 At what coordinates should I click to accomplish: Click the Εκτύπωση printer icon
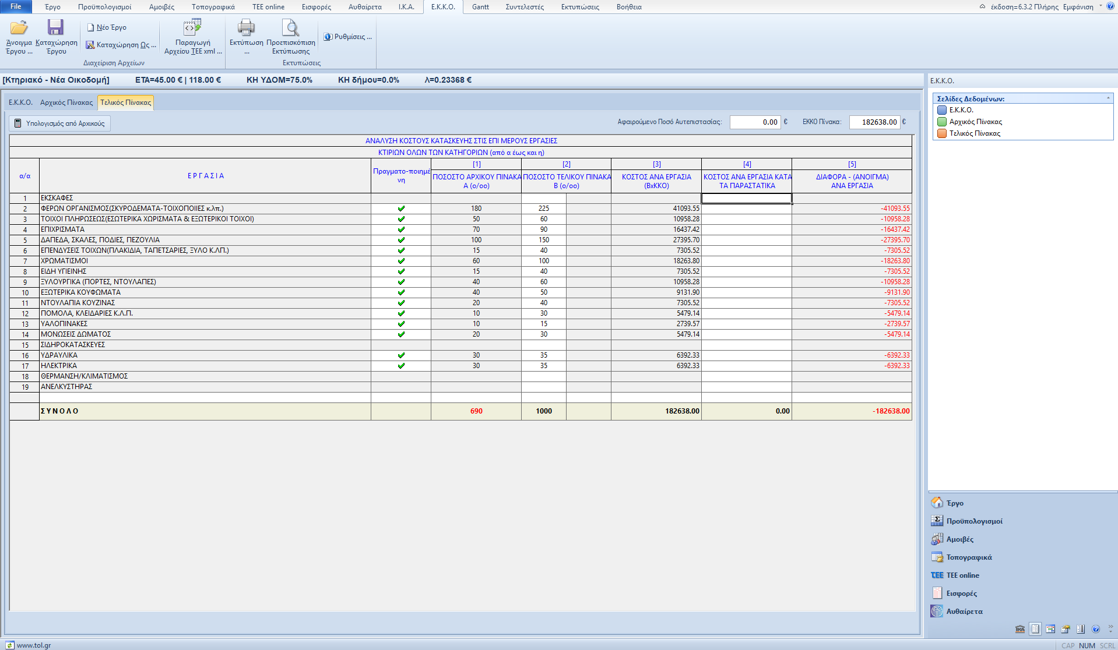click(246, 28)
